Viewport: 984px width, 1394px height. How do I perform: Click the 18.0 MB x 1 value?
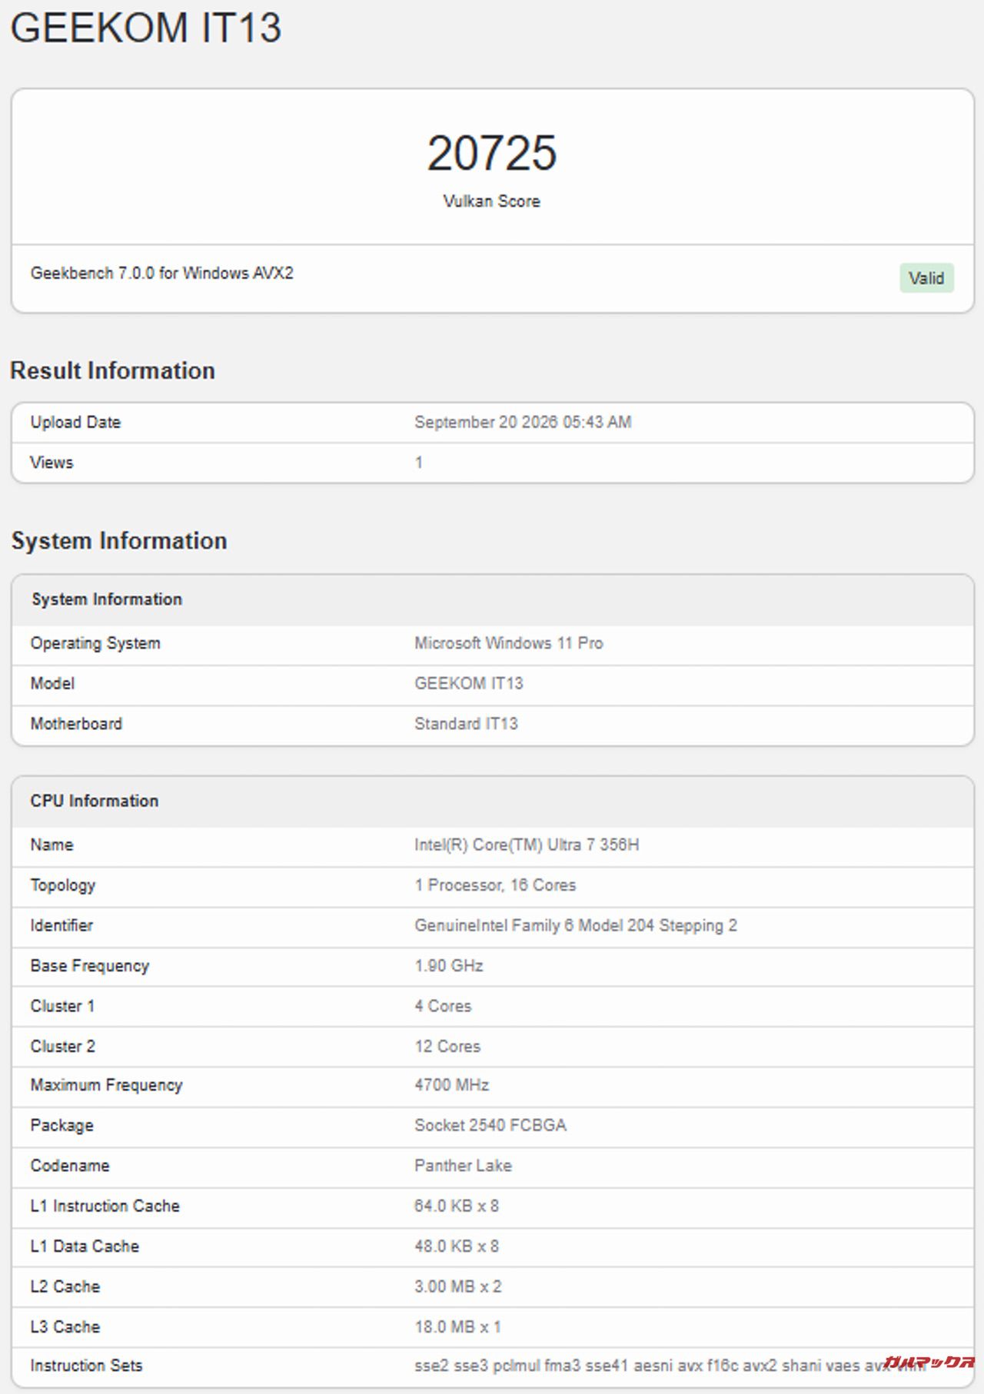tap(457, 1326)
